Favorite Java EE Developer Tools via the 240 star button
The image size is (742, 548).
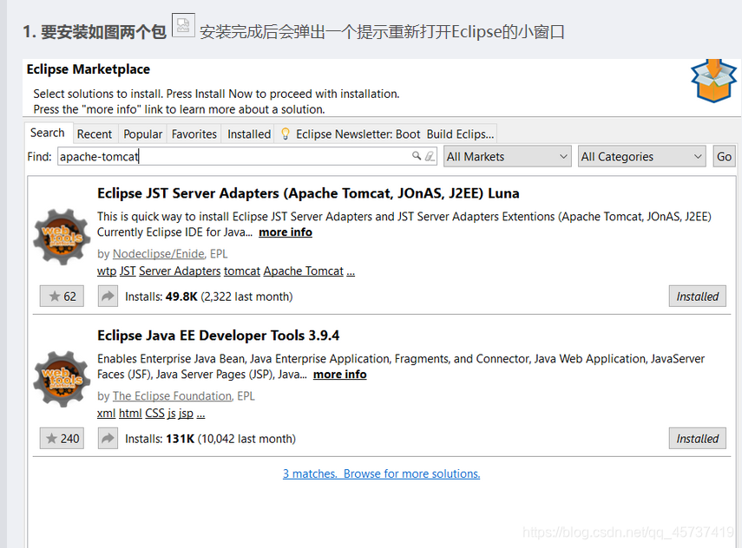62,438
